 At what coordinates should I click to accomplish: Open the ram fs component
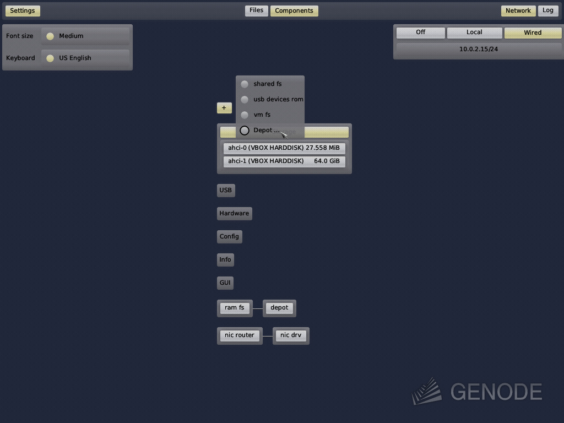tap(235, 308)
